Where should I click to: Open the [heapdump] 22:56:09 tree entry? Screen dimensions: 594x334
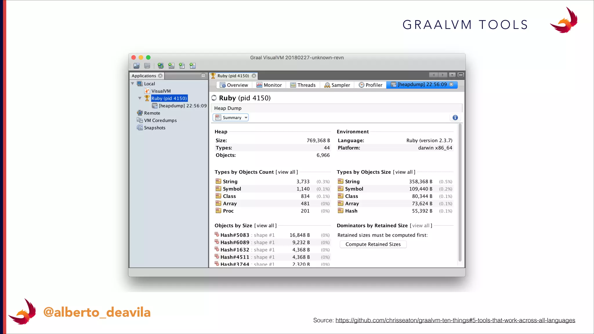point(183,106)
